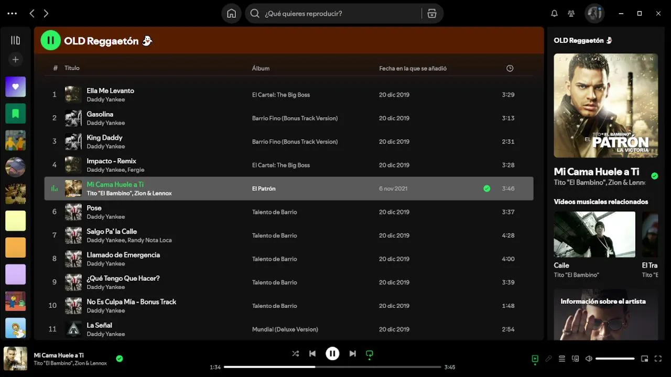671x377 pixels.
Task: Click the # column header
Action: [x=56, y=68]
